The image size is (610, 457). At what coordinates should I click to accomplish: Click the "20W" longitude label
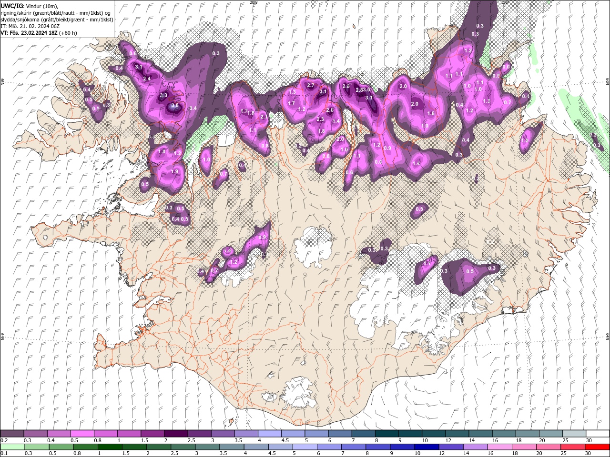click(253, 2)
